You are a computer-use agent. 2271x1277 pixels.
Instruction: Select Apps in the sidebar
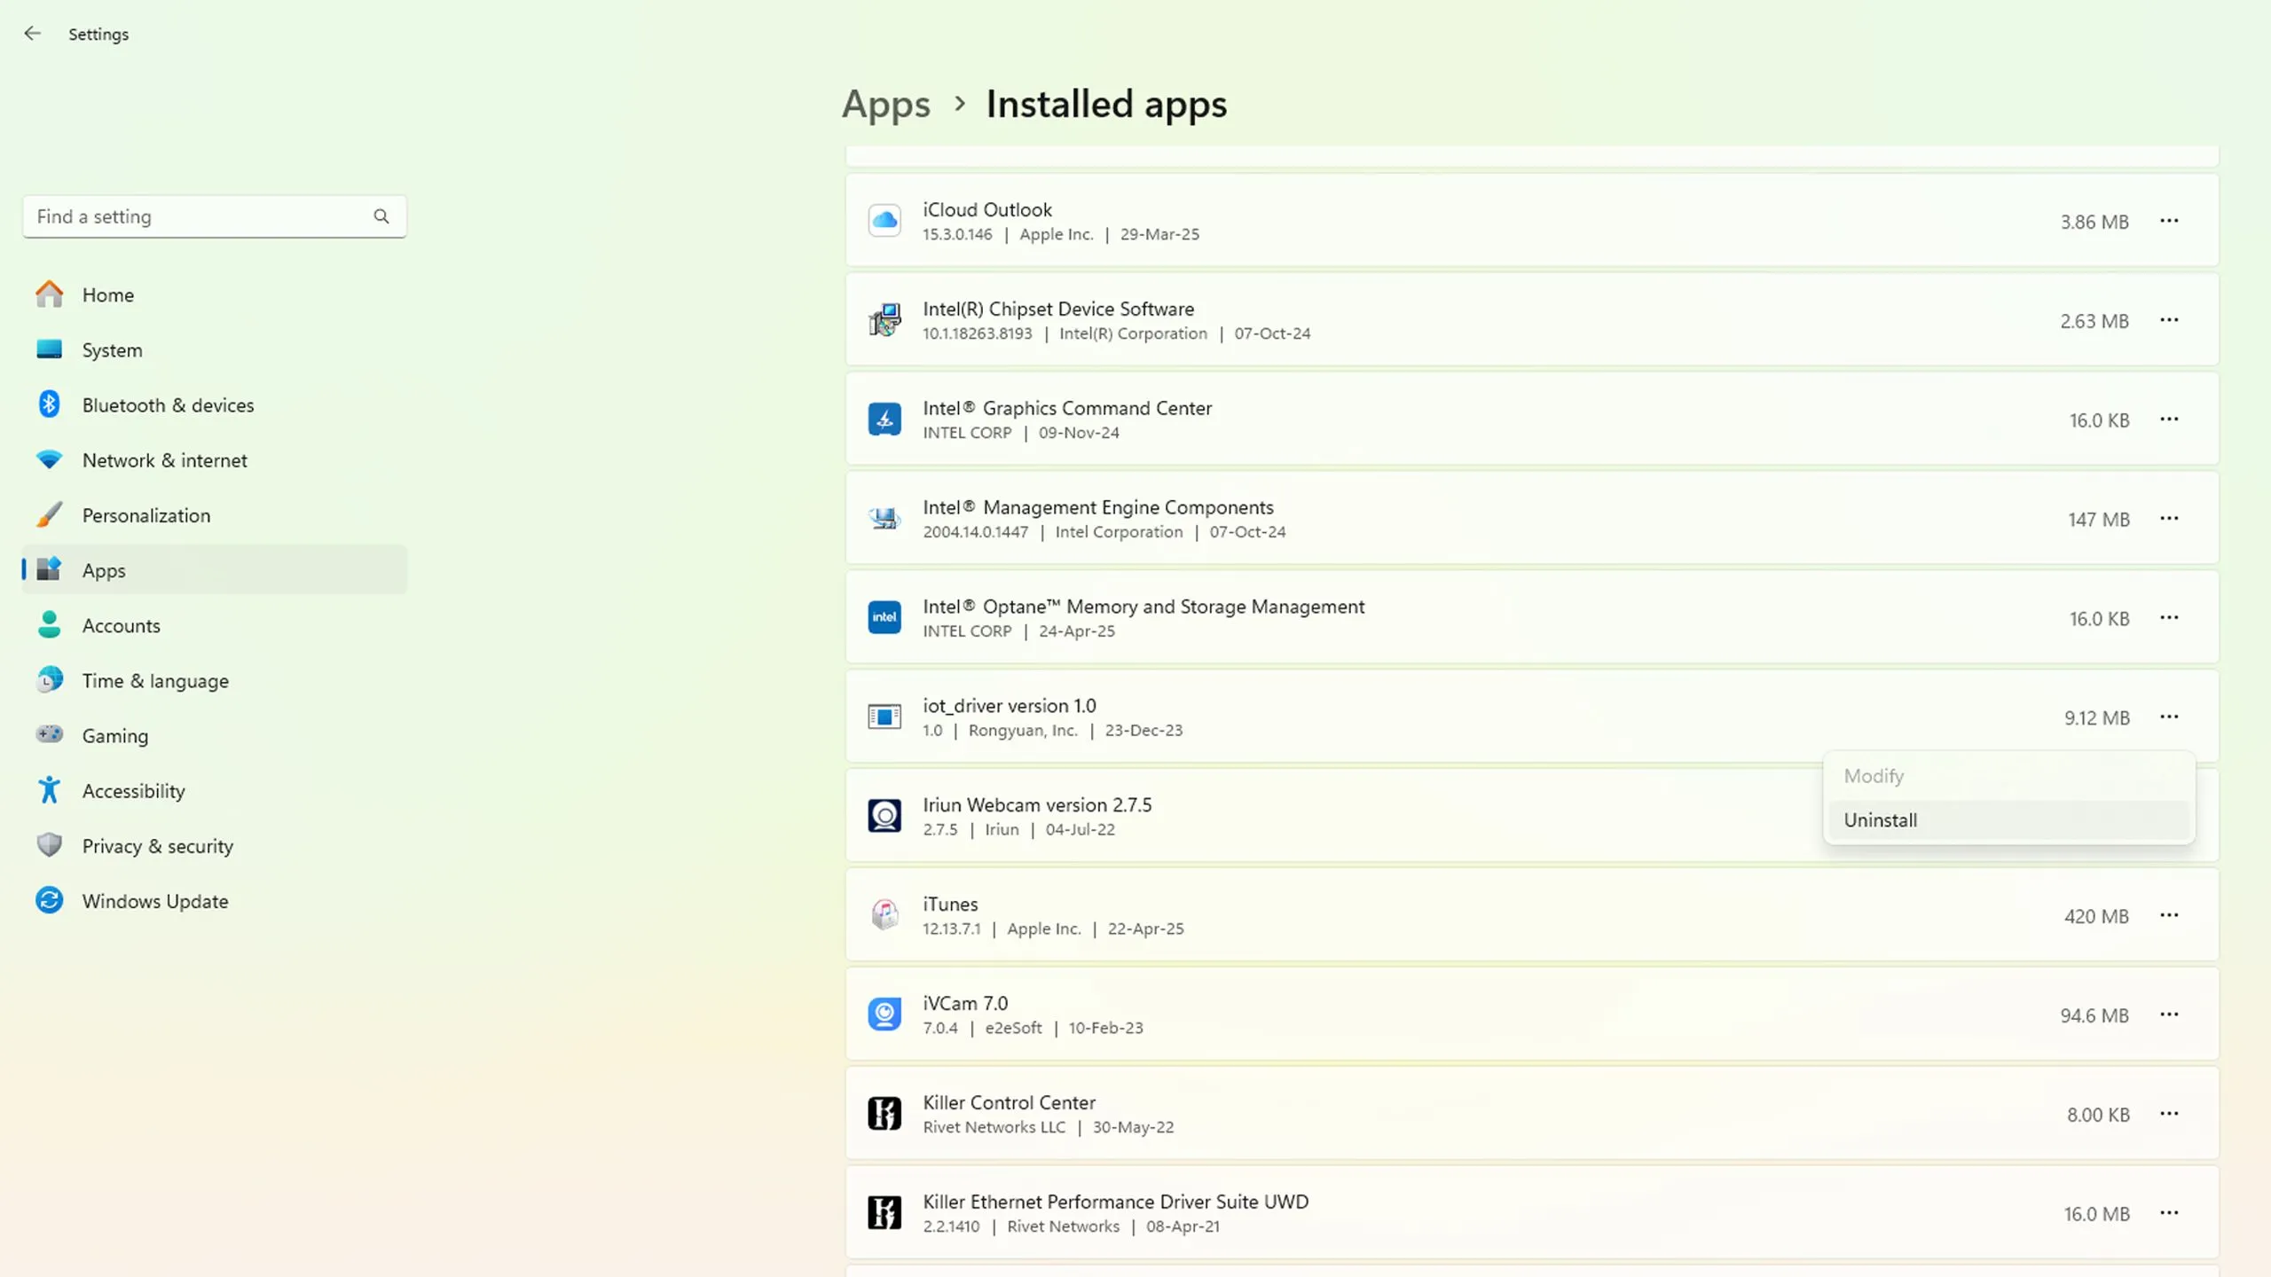(x=215, y=570)
